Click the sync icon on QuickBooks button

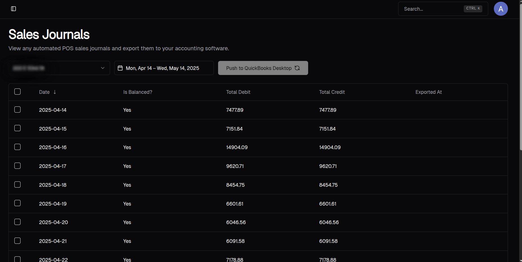tap(297, 68)
